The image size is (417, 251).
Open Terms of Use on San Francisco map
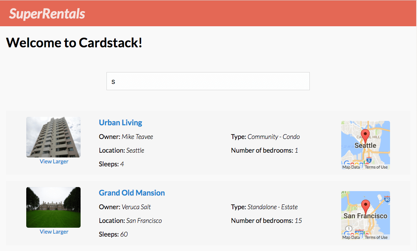pyautogui.click(x=376, y=237)
